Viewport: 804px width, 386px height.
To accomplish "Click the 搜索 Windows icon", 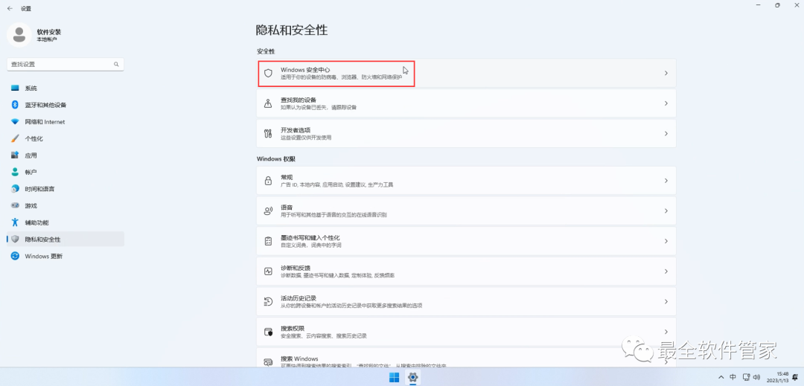I will tap(268, 362).
